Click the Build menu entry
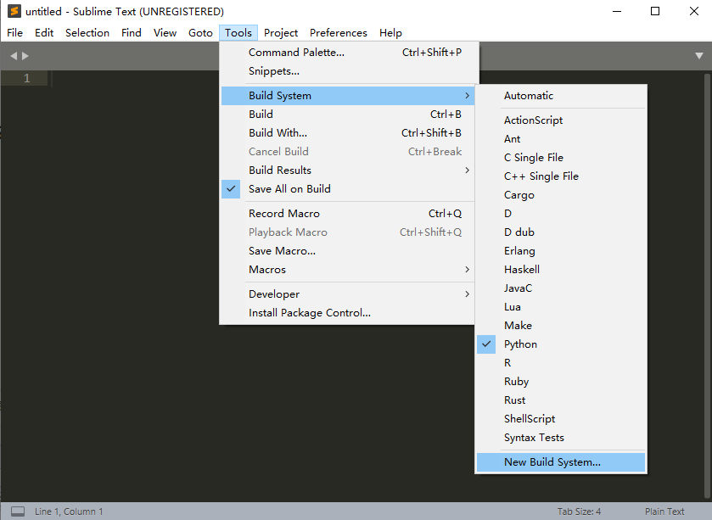The height and width of the screenshot is (520, 712). pos(348,115)
